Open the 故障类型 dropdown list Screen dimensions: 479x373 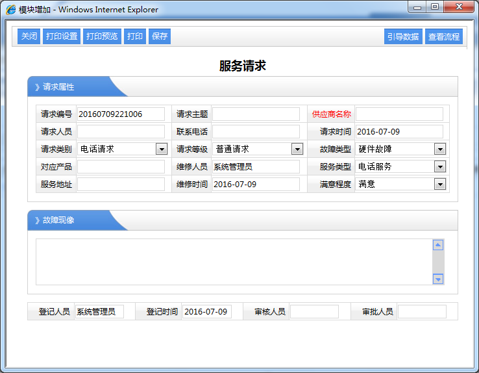[x=439, y=149]
